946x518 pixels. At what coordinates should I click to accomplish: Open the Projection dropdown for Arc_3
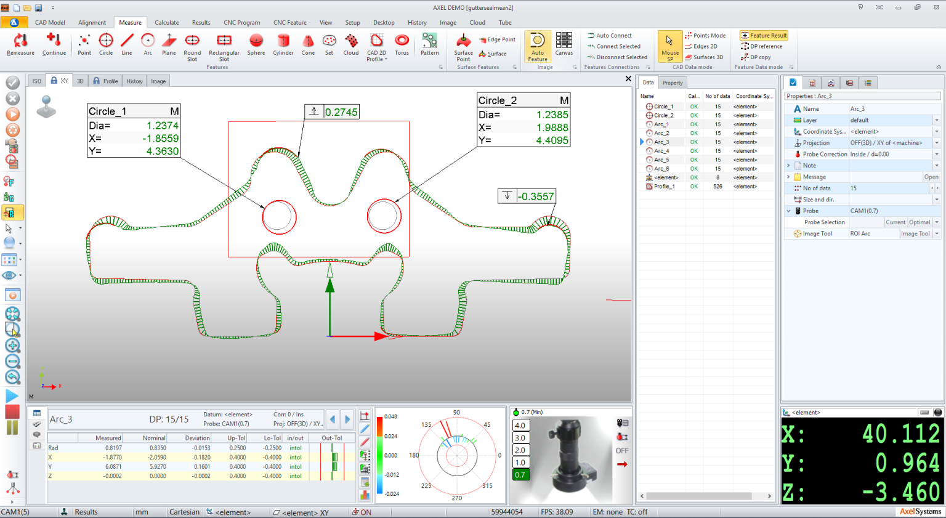pyautogui.click(x=937, y=142)
